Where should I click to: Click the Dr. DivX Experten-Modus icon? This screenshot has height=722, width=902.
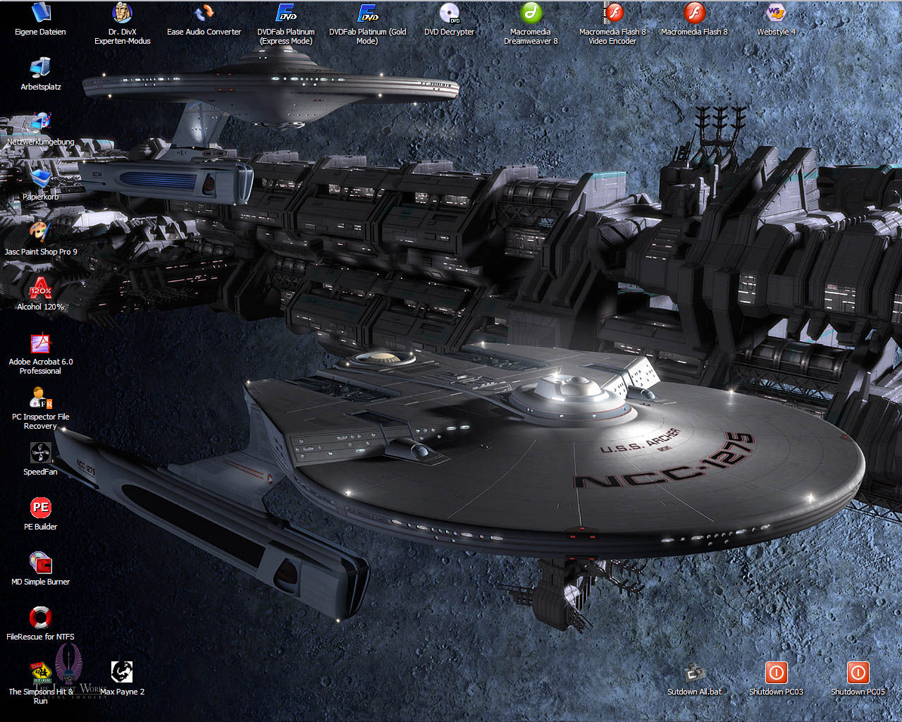point(123,13)
